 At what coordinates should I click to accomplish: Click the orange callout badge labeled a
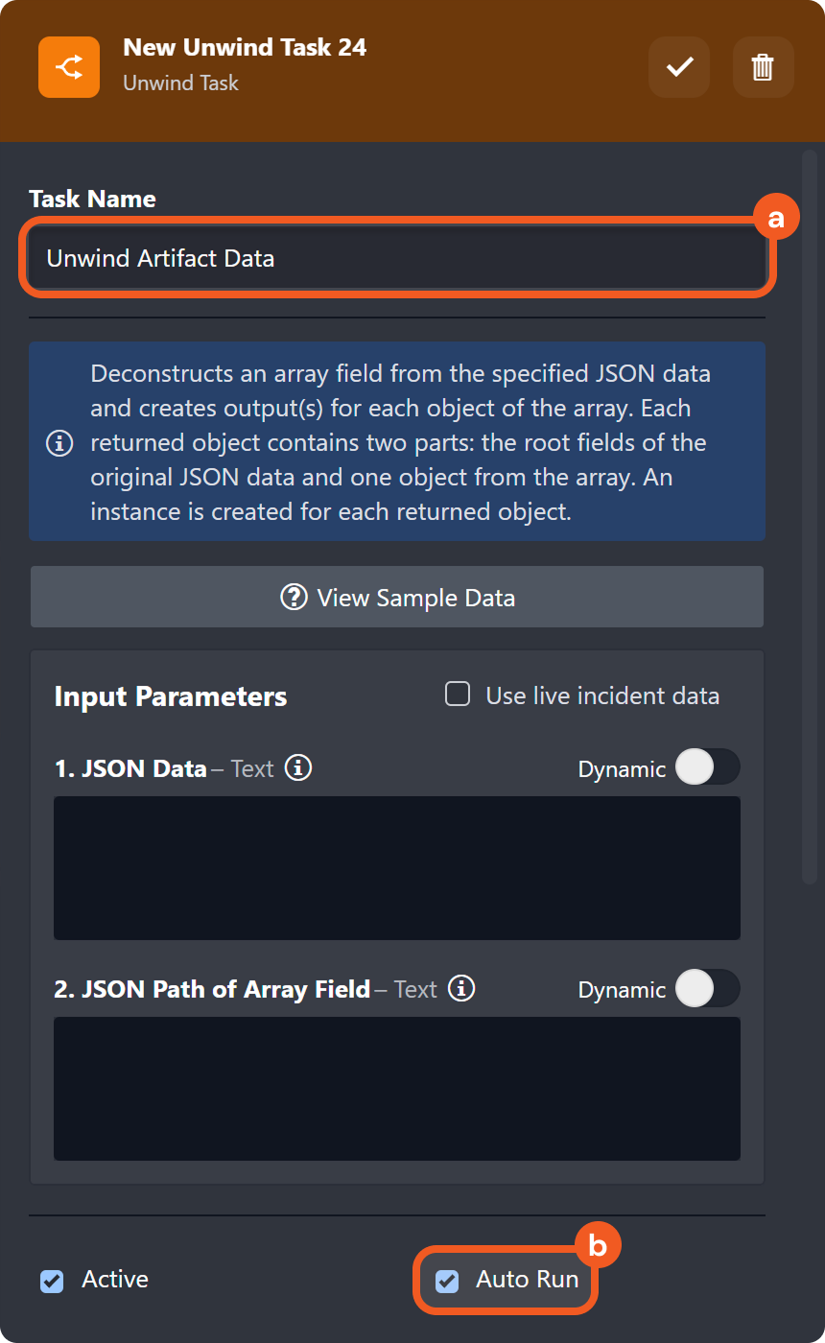click(776, 219)
